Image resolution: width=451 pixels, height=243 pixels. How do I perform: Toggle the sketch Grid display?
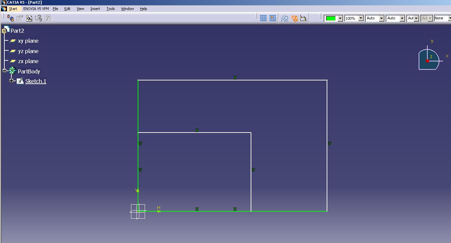pyautogui.click(x=263, y=18)
